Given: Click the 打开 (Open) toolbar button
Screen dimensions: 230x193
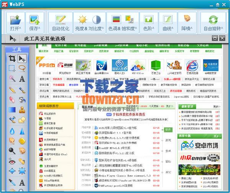Looking at the screenshot, I should (x=15, y=23).
